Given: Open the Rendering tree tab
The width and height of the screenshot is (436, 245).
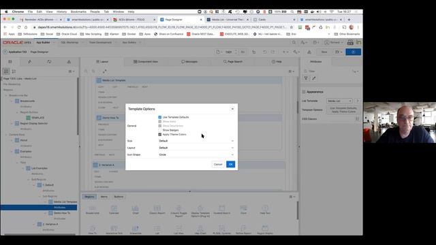Looking at the screenshot, I should [x=10, y=62].
